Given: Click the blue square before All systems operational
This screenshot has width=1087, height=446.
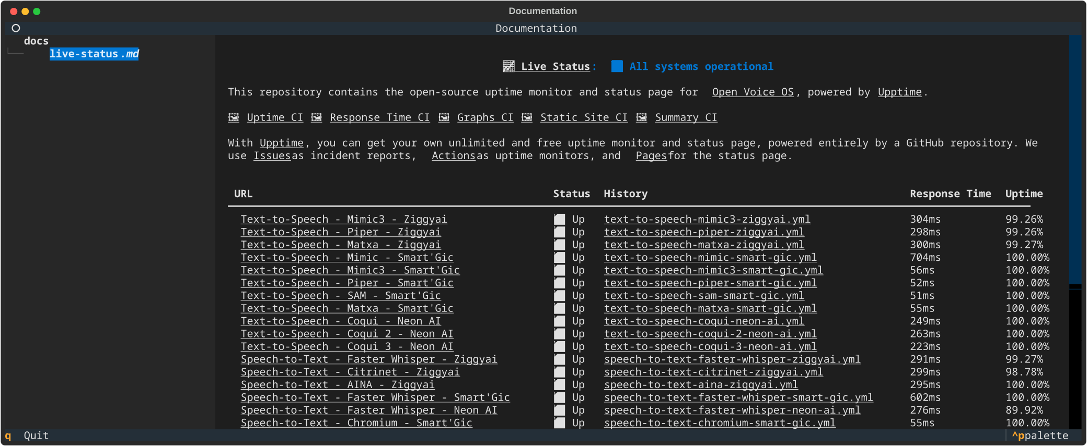Looking at the screenshot, I should tap(617, 66).
